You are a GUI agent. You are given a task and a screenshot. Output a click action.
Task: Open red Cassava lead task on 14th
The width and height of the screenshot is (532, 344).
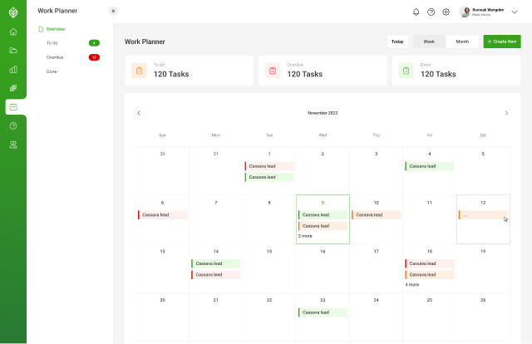pyautogui.click(x=216, y=275)
